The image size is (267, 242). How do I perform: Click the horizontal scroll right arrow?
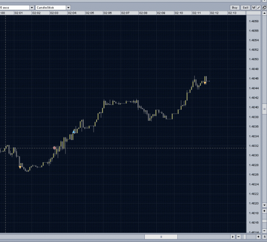click(x=232, y=237)
